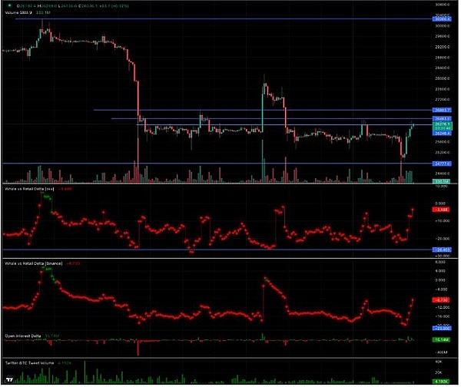461x387 pixels.
Task: Click the blue price label above 30000.0
Action: pos(442,19)
